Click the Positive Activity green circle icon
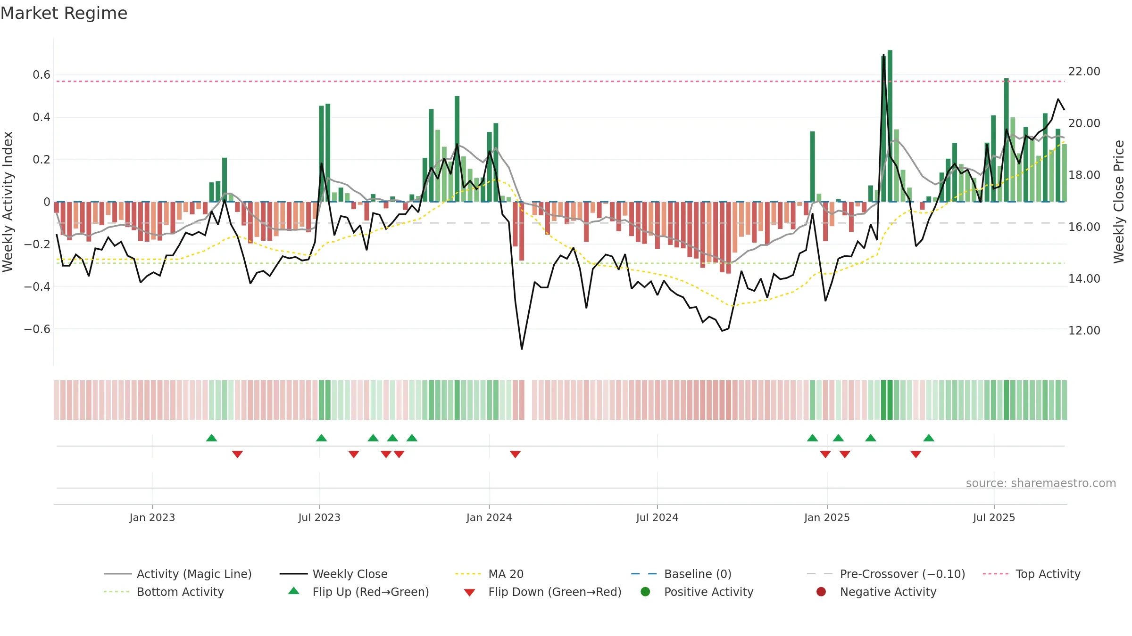 (645, 591)
